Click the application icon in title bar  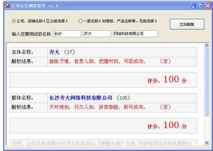point(7,6)
